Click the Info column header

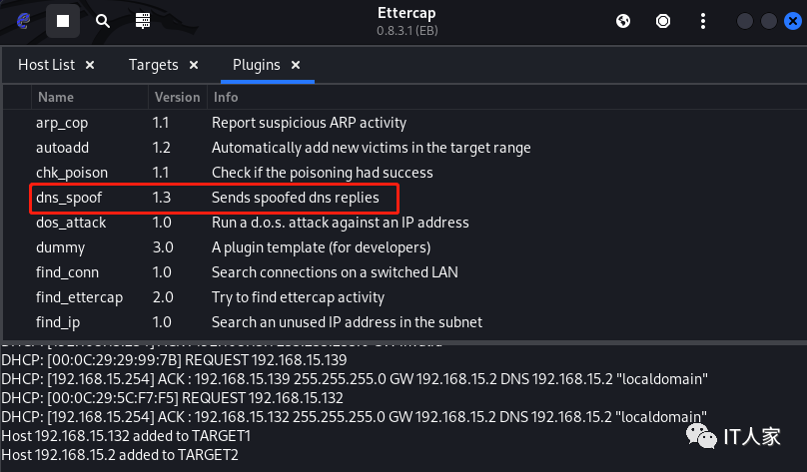click(x=225, y=98)
